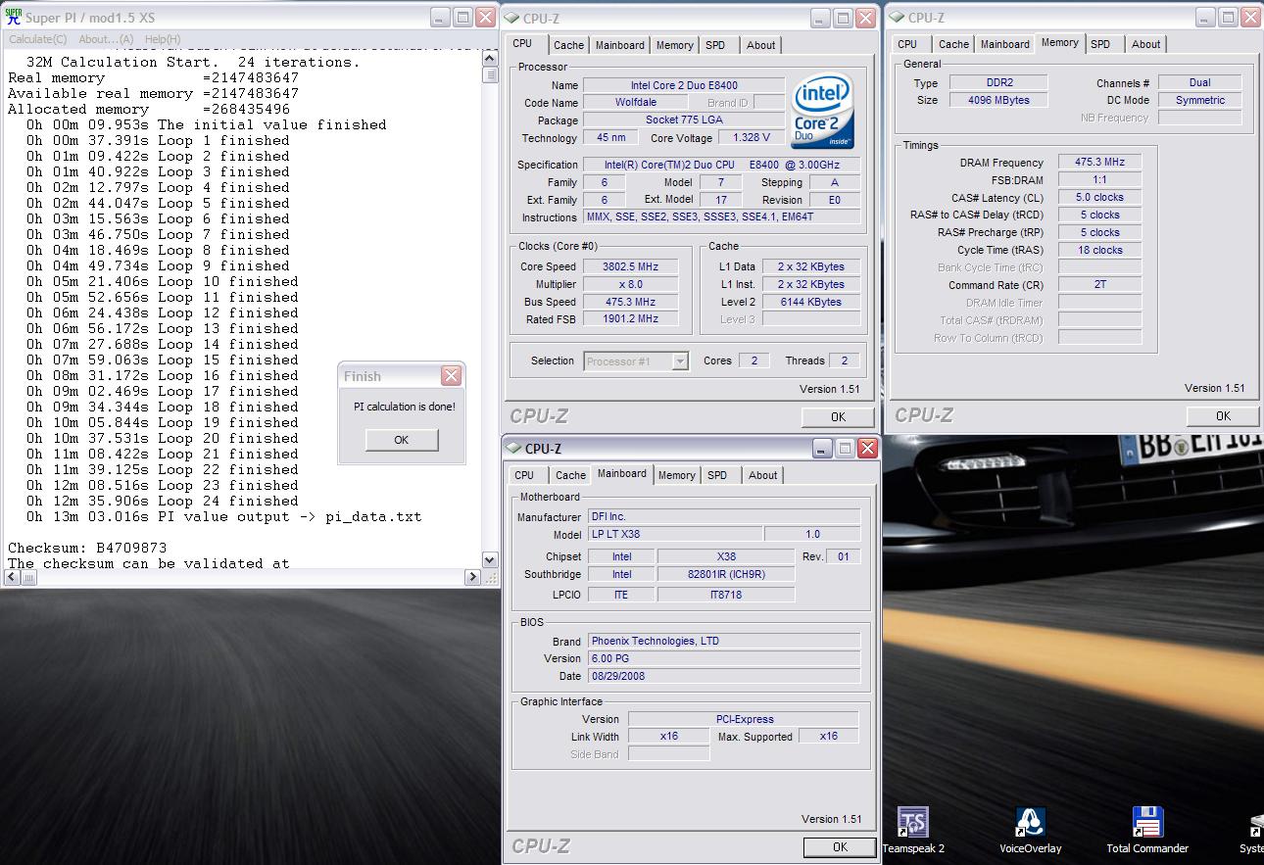Open the About...(A) menu in Super PI
The image size is (1264, 865).
click(x=106, y=39)
